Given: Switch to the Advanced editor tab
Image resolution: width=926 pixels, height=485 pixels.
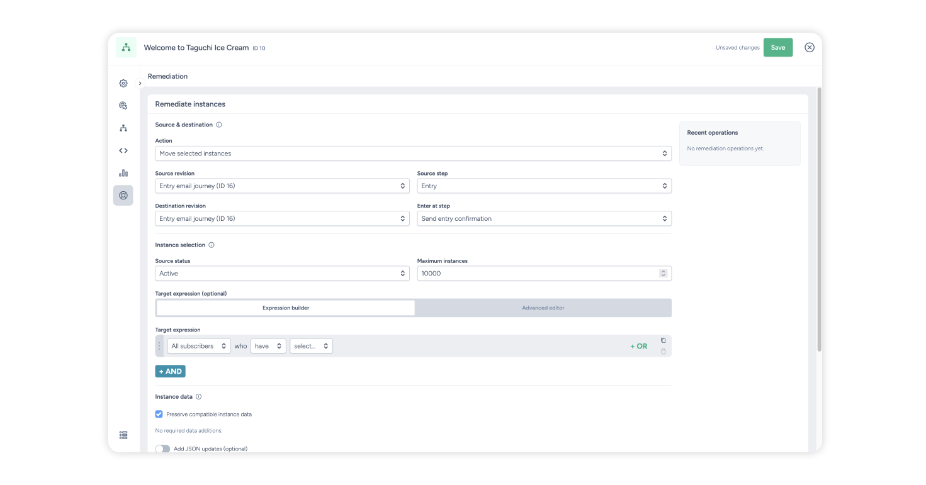Looking at the screenshot, I should tap(543, 308).
